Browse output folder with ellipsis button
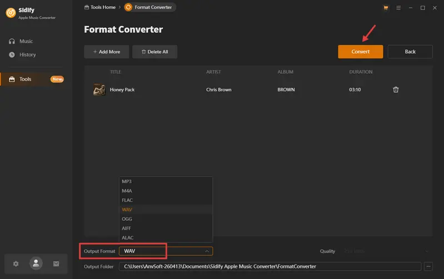 (428, 266)
